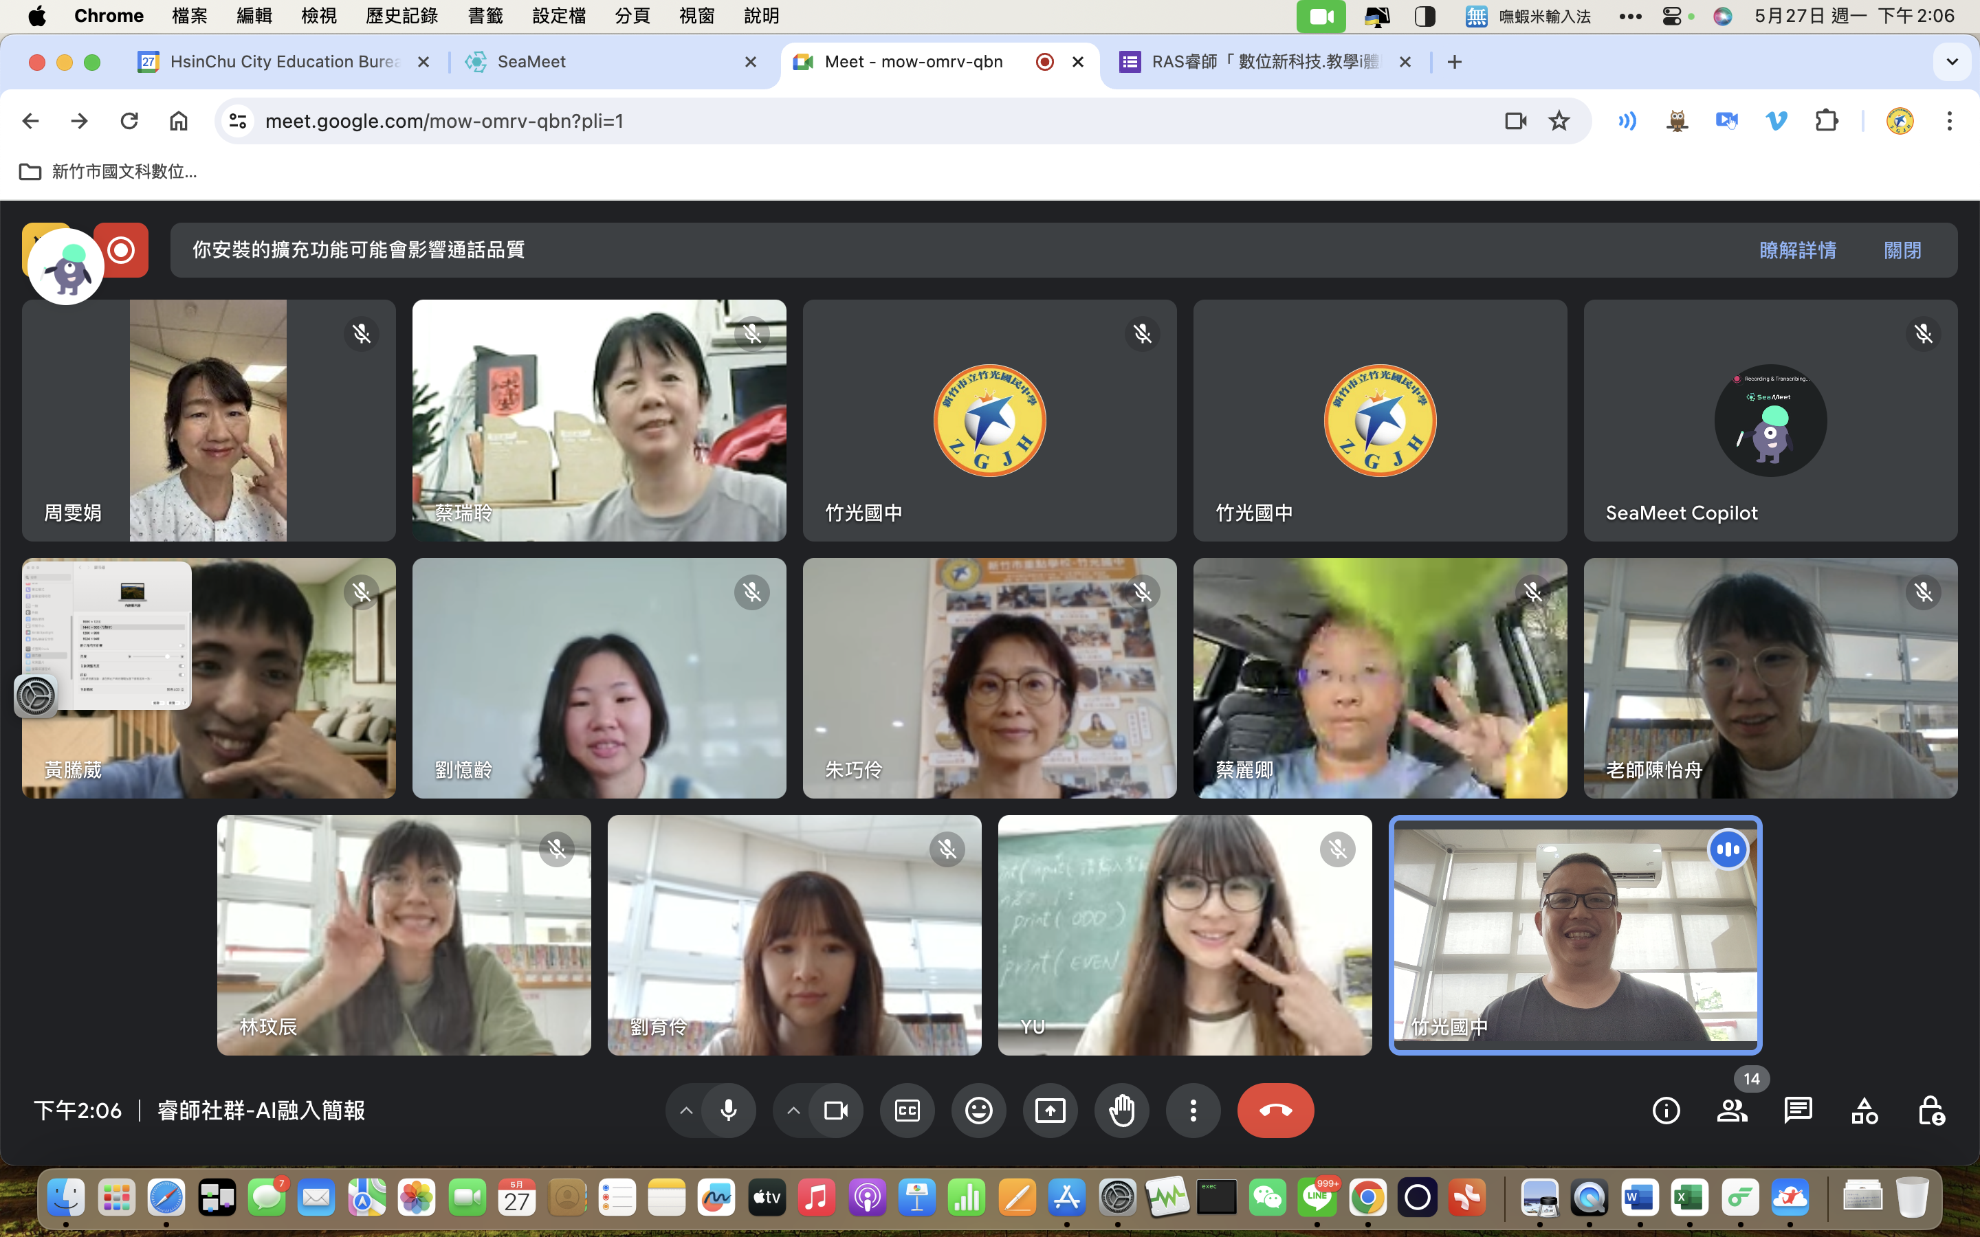Image resolution: width=1980 pixels, height=1237 pixels.
Task: Open the participants people panel
Action: pos(1732,1110)
